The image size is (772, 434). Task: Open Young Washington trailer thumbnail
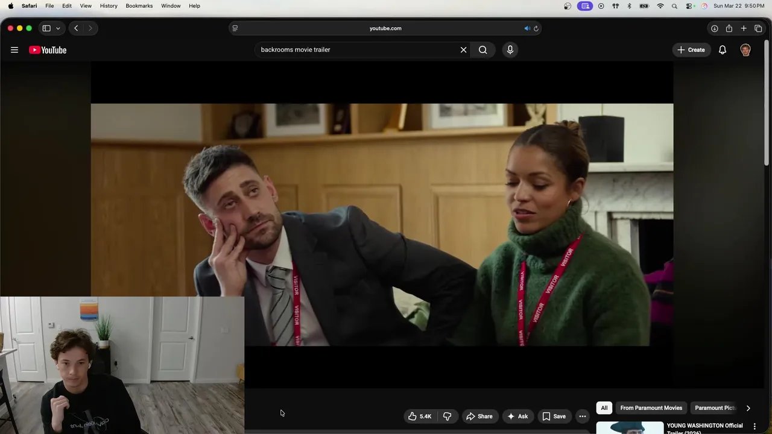(630, 427)
